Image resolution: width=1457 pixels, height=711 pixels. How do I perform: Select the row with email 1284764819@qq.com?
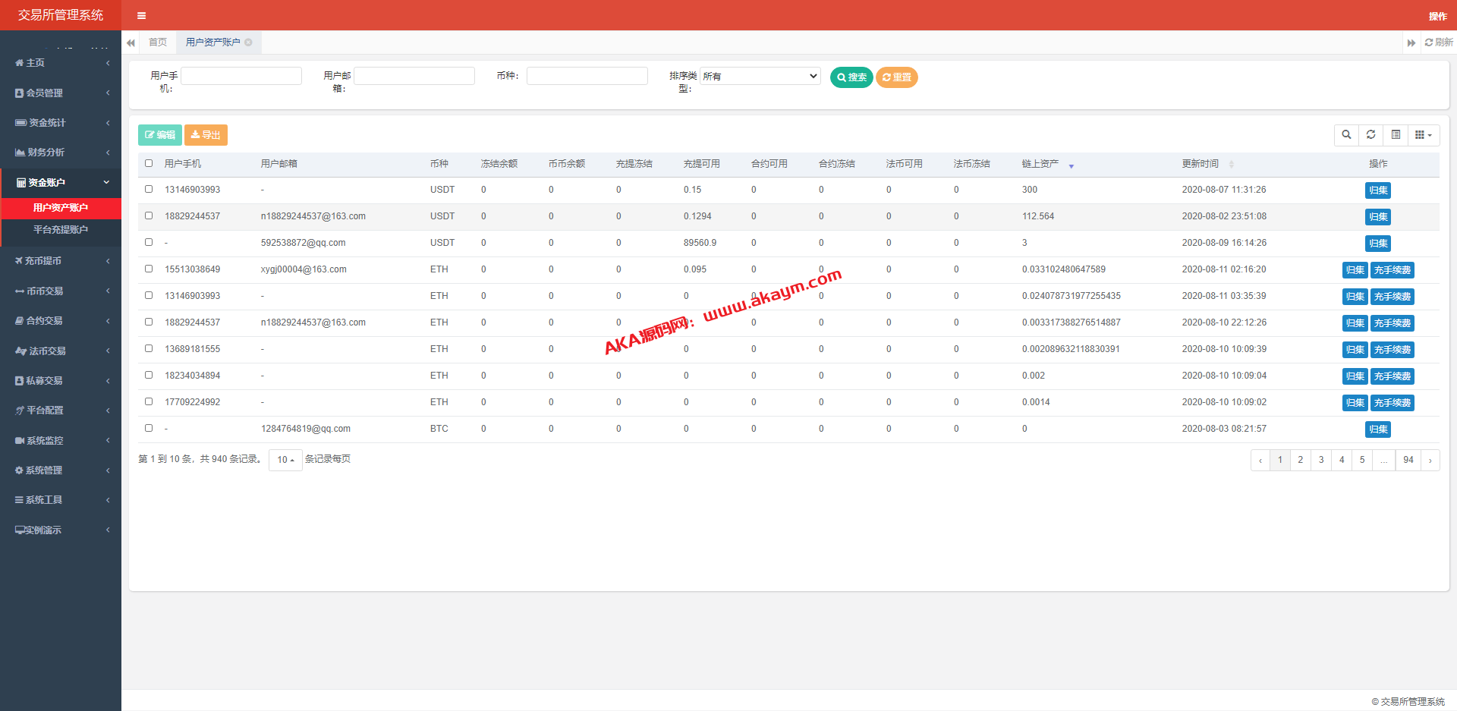pyautogui.click(x=149, y=428)
